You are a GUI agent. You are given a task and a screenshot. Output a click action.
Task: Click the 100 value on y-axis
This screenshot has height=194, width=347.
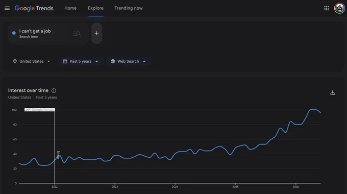[14, 110]
